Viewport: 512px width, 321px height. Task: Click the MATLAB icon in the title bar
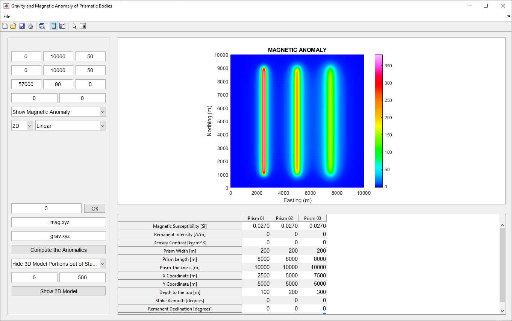coord(6,6)
